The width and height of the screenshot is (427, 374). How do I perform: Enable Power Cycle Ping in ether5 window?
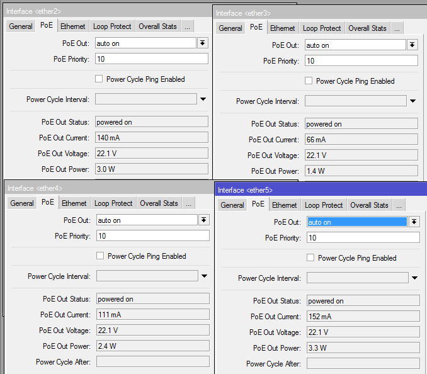[310, 258]
